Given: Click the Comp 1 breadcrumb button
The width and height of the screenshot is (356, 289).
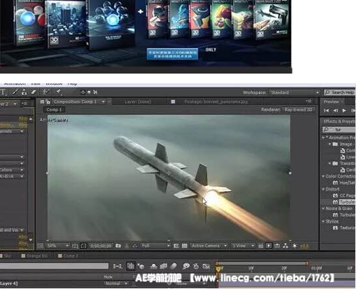Looking at the screenshot, I should pyautogui.click(x=54, y=110).
